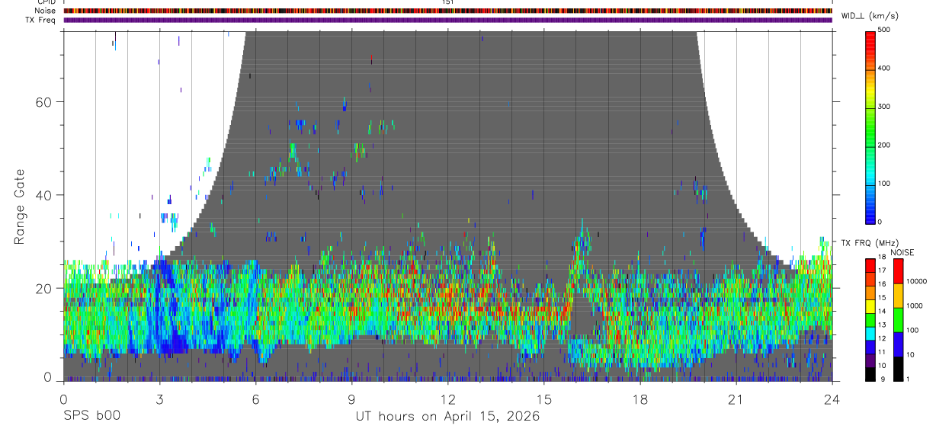Click the 'WID⊥ (km/s)' legend title
The image size is (936, 432).
871,16
